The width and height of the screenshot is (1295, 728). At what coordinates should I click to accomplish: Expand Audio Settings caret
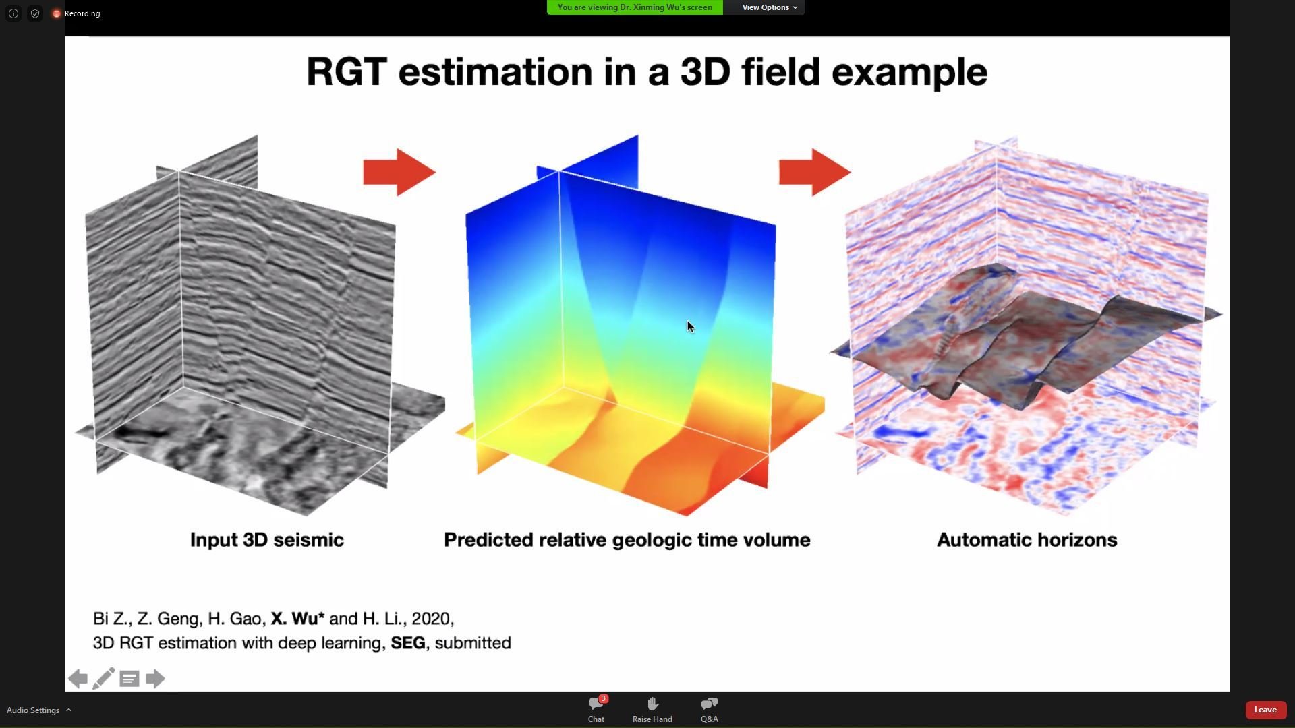click(x=69, y=710)
